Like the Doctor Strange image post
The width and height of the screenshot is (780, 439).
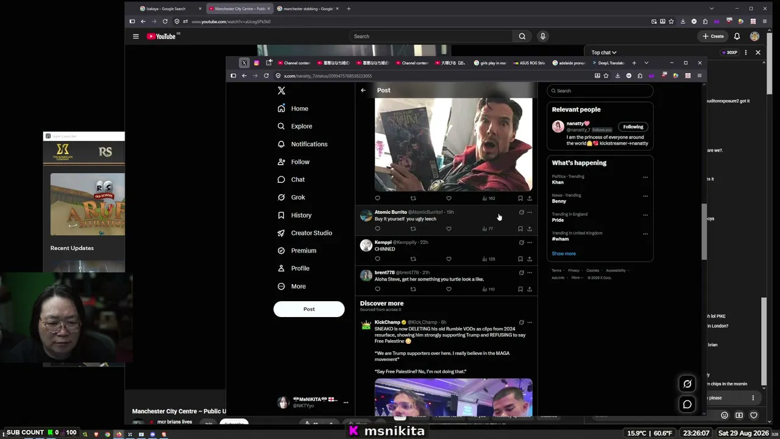coord(448,198)
